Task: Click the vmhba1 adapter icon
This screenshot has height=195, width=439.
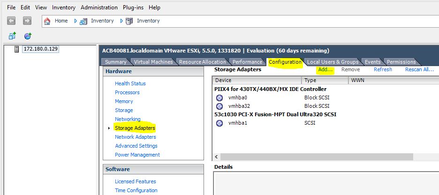Action: pyautogui.click(x=219, y=123)
